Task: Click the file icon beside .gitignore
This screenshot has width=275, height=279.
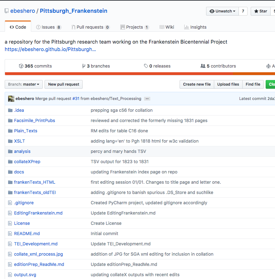Action: coord(10,203)
